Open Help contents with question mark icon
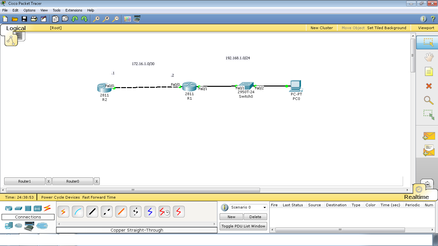This screenshot has width=438, height=246. 433,19
